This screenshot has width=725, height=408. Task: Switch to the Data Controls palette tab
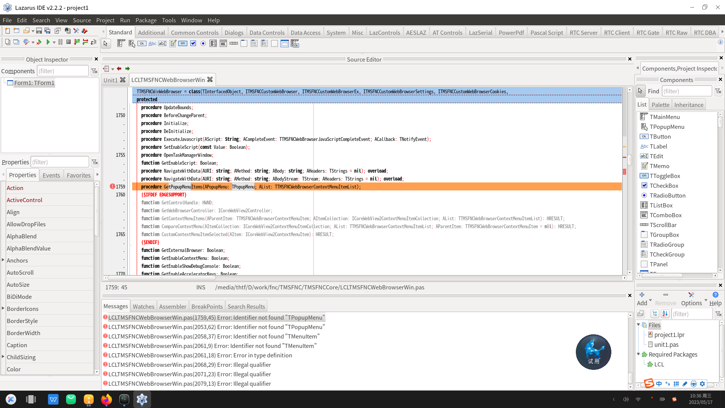[x=267, y=32]
